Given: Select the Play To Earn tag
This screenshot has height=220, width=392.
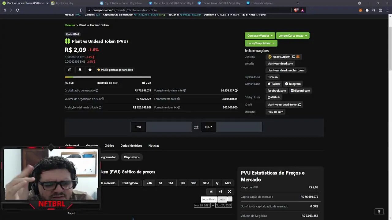Looking at the screenshot, I should 275,112.
